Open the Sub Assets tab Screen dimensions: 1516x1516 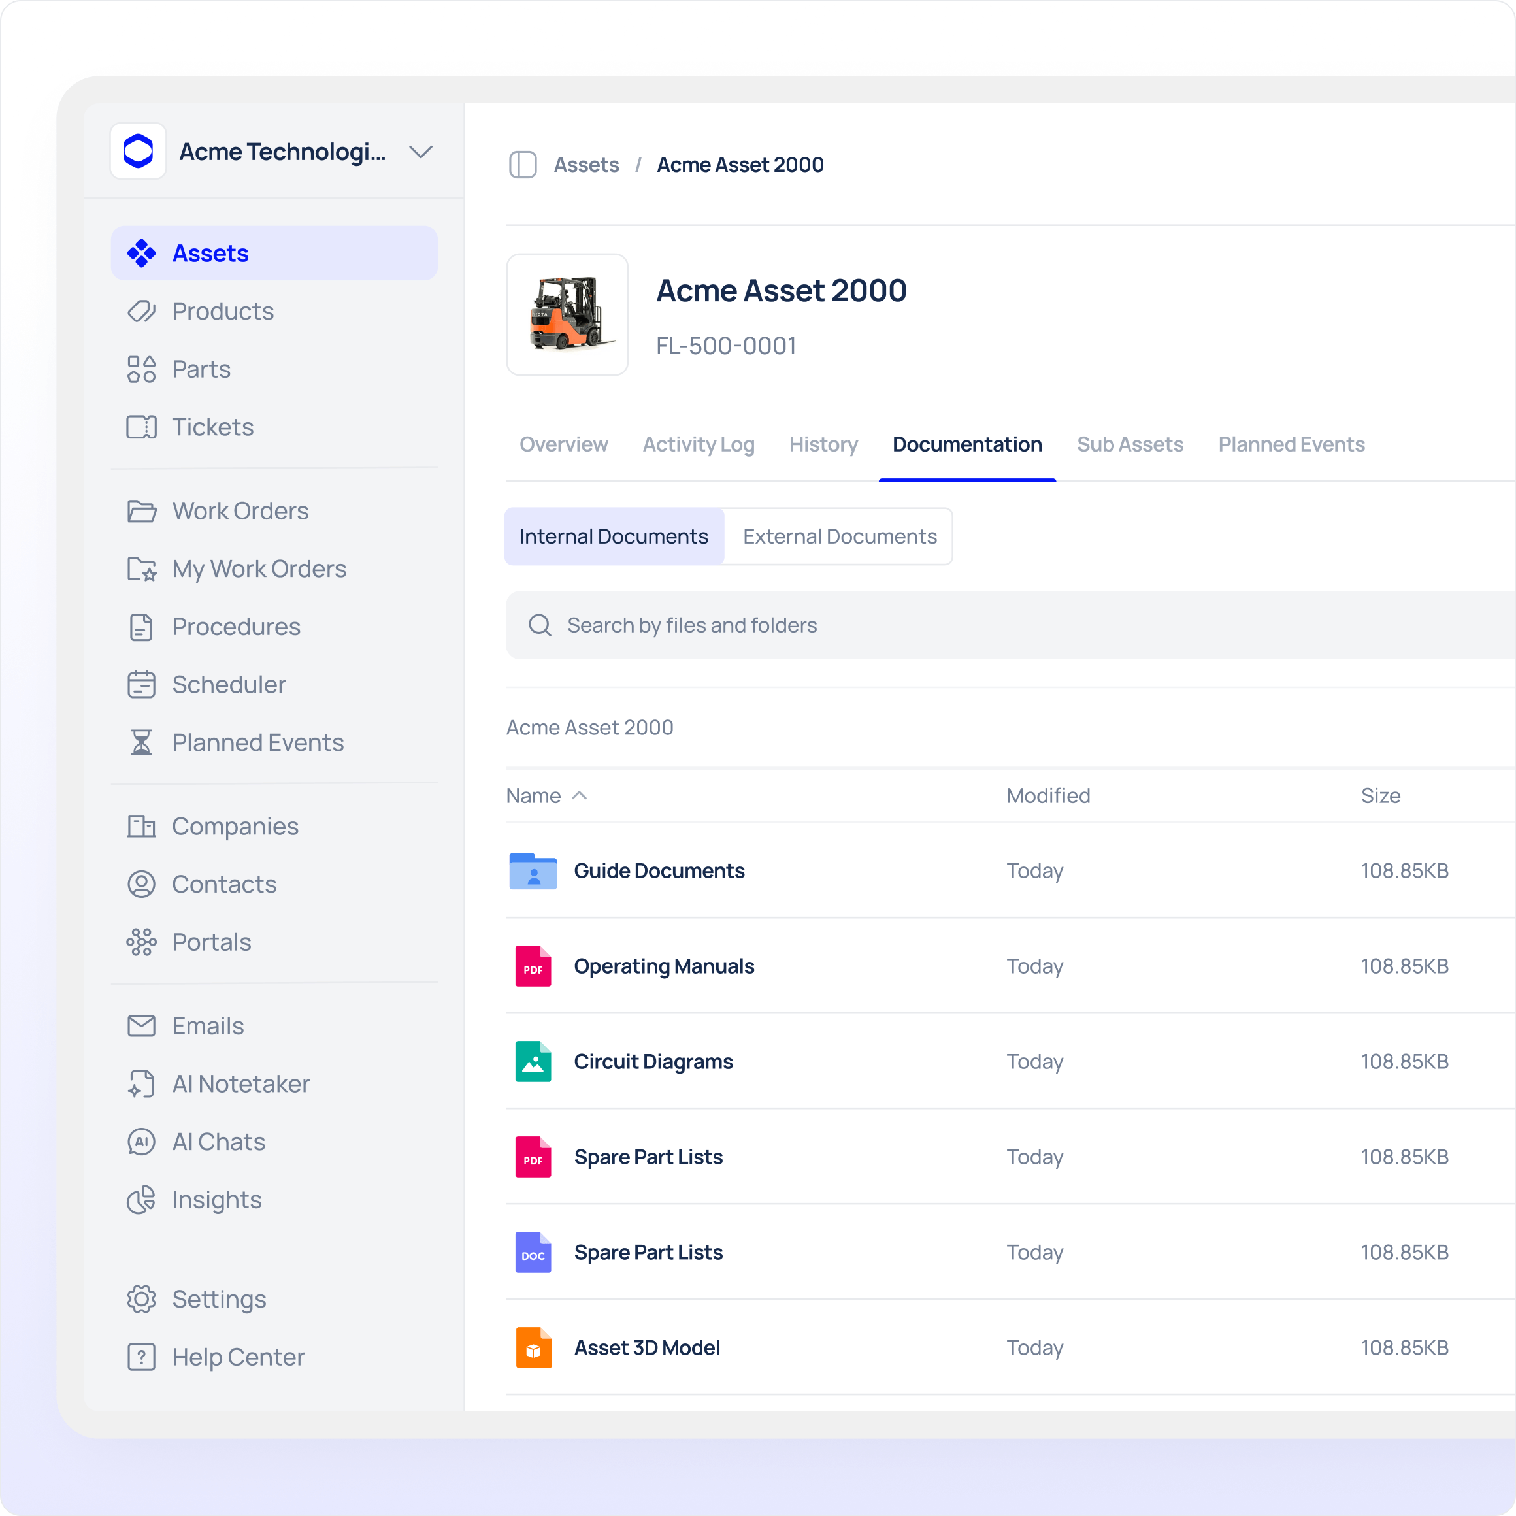pyautogui.click(x=1129, y=444)
